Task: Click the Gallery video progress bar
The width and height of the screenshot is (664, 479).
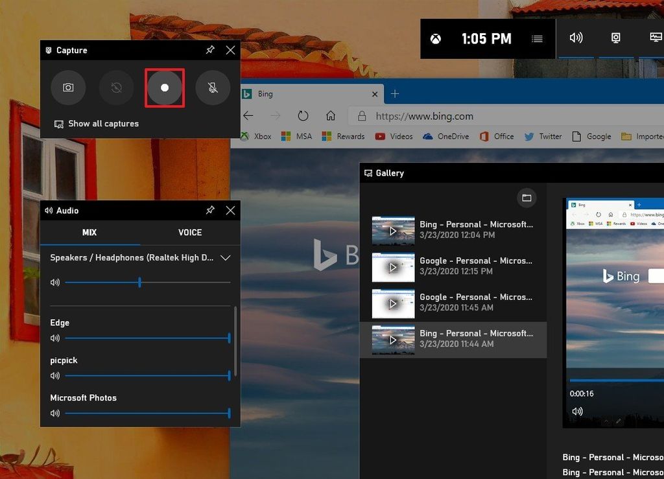Action: click(x=617, y=380)
